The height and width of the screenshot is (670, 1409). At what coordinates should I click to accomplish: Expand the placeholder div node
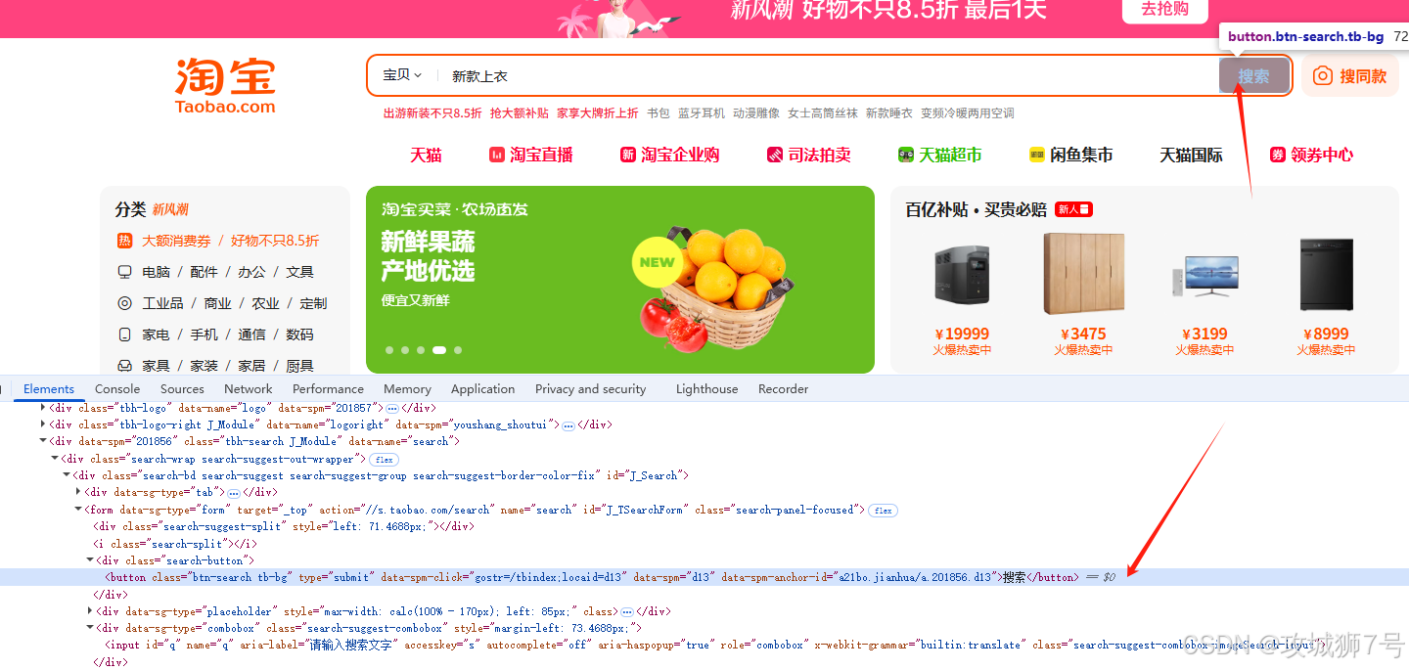[90, 611]
